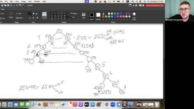Undo the last stroke
The width and height of the screenshot is (194, 109).
20,5
